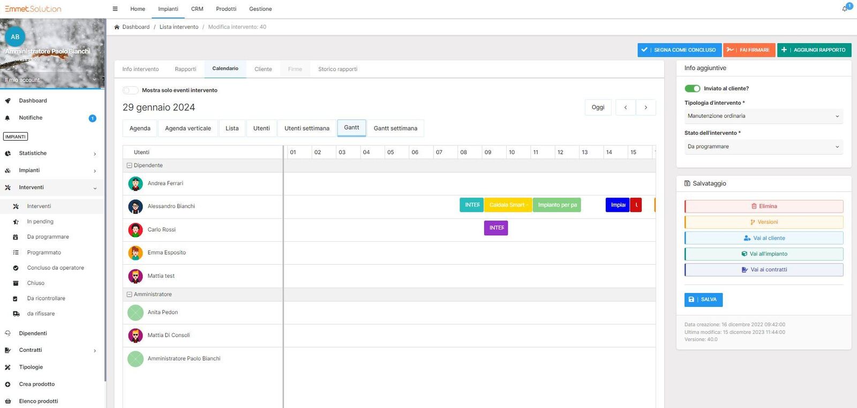The image size is (857, 408).
Task: Click the Segna come concluso button
Action: [x=679, y=50]
